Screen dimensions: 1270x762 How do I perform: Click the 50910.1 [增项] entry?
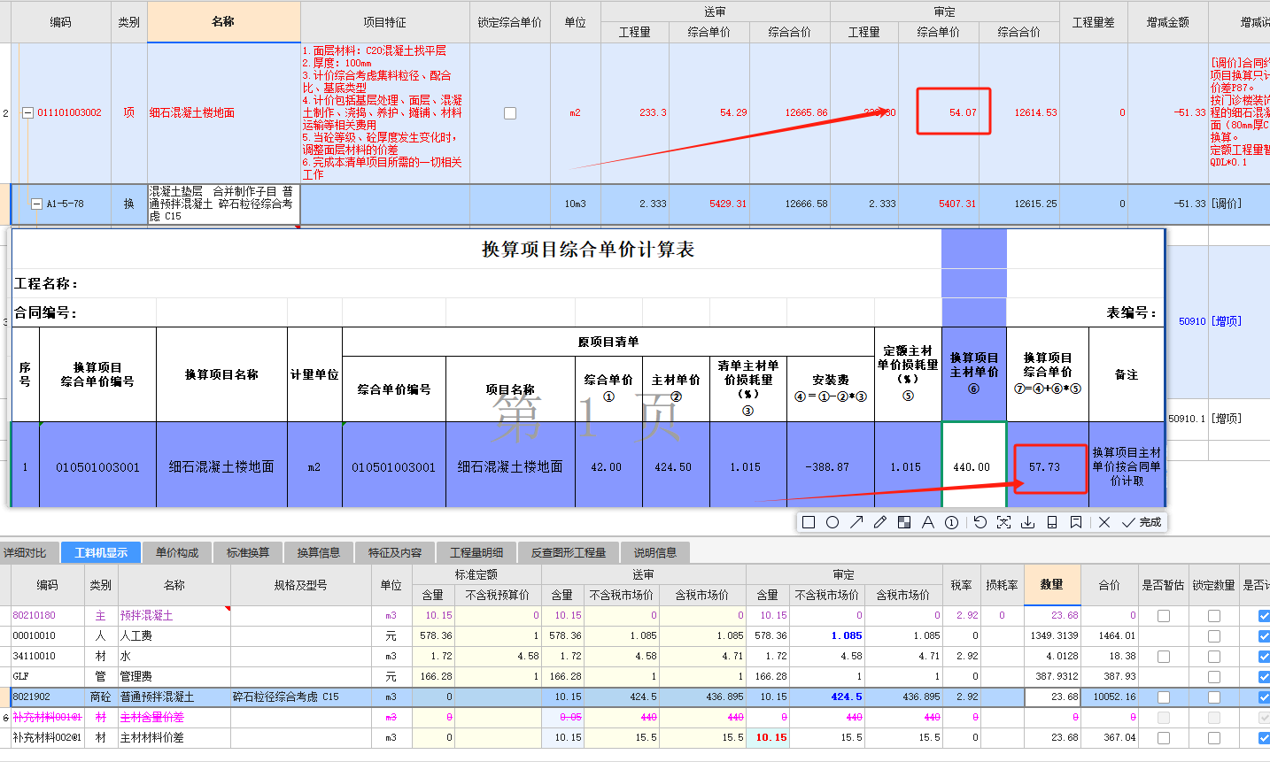click(1205, 419)
